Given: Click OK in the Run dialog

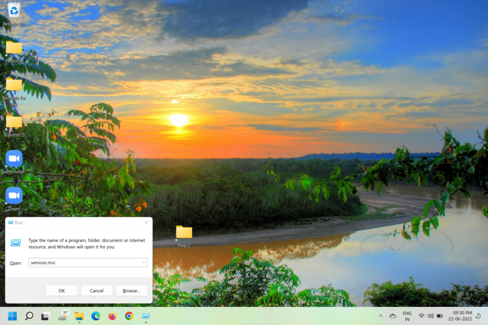Looking at the screenshot, I should pyautogui.click(x=61, y=290).
